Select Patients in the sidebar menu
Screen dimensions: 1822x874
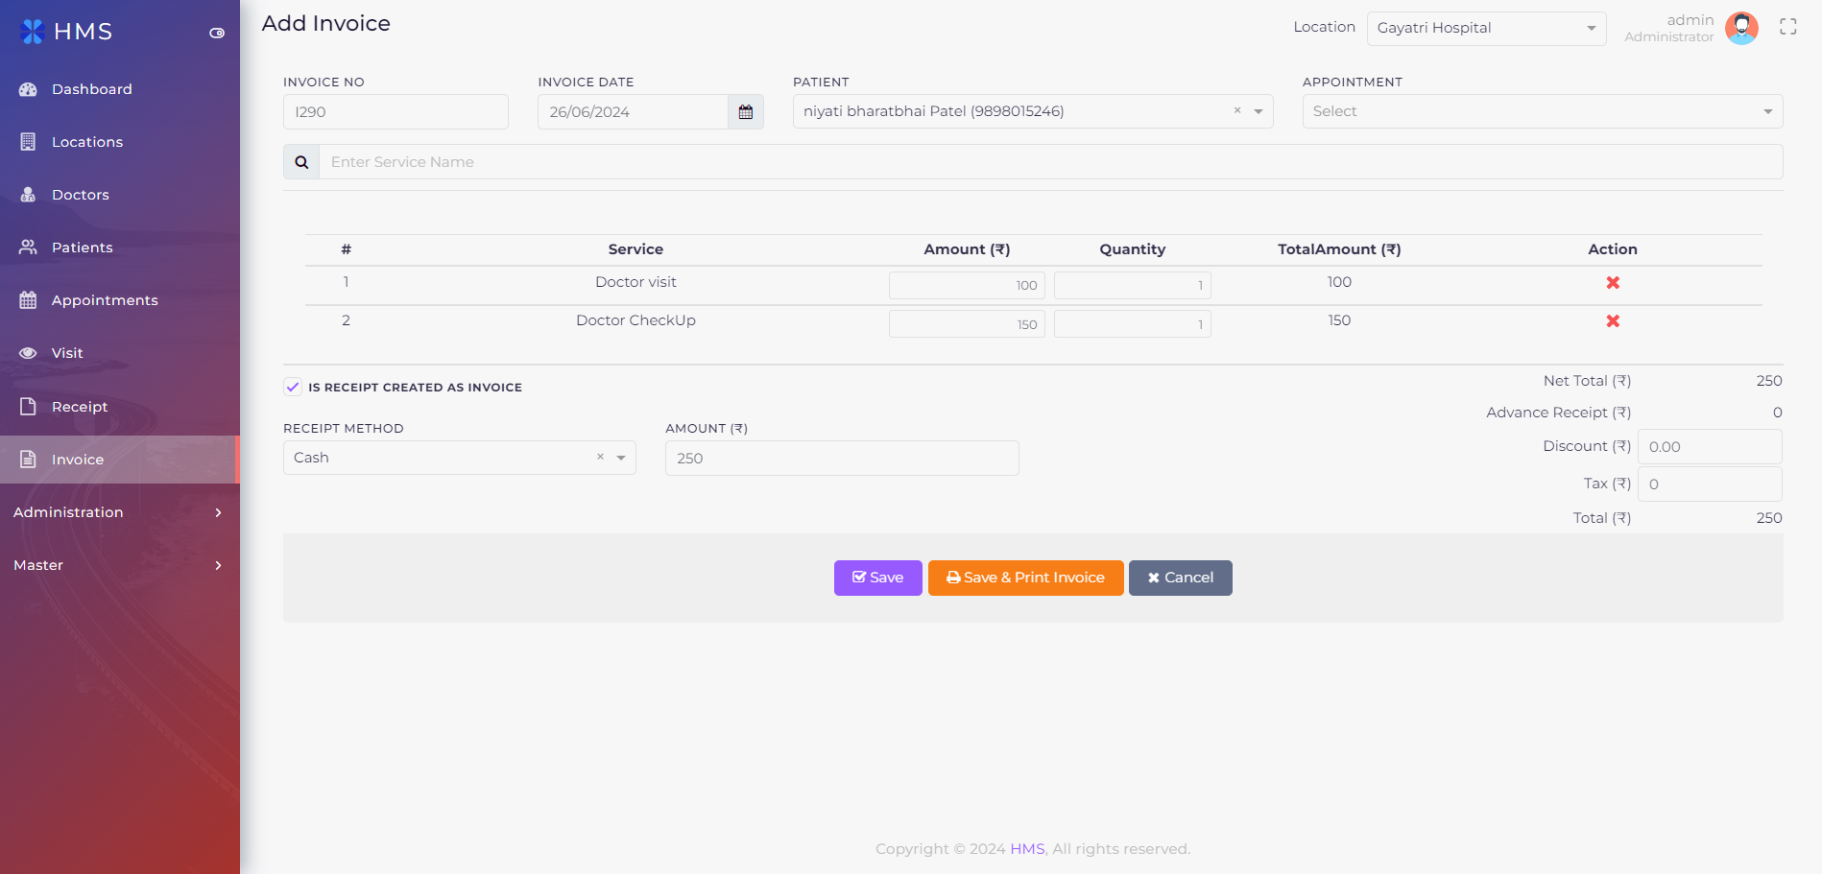coord(29,248)
